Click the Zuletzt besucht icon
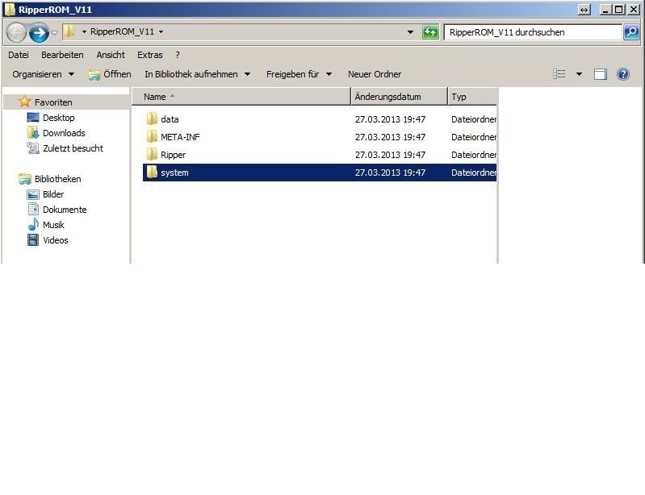The width and height of the screenshot is (645, 495). coord(33,148)
